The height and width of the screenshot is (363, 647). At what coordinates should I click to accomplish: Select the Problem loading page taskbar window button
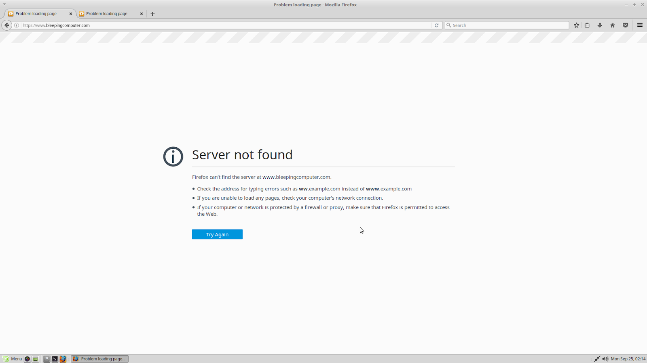[100, 359]
